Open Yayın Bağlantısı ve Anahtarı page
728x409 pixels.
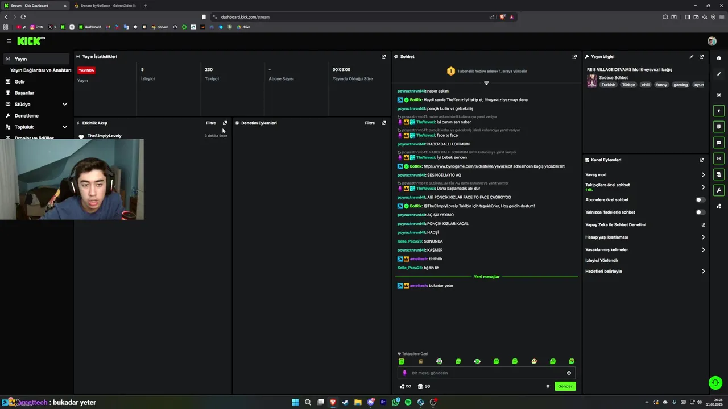pos(40,70)
